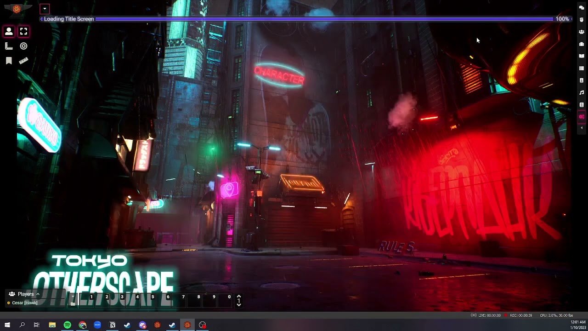Open the Chat Messages sidebar tab

tap(582, 8)
